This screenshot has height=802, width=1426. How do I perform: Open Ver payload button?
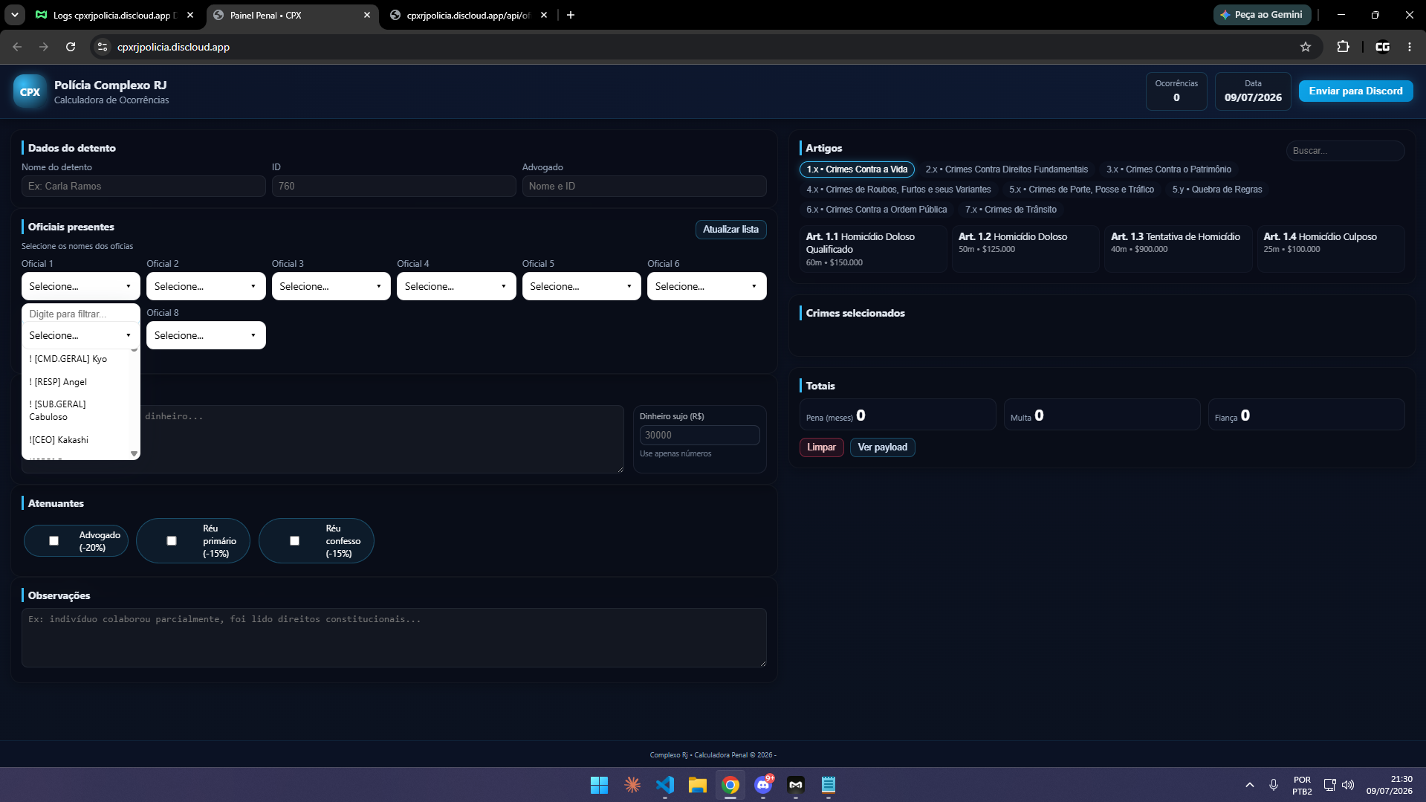882,447
